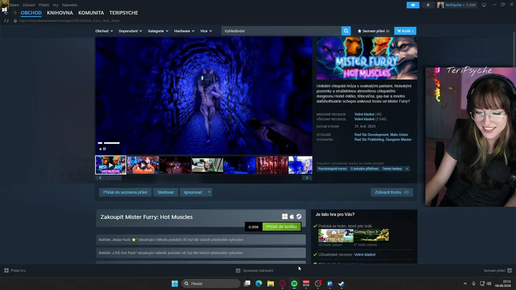The height and width of the screenshot is (290, 516).
Task: Click the Big Picture mode monitor icon
Action: (484, 5)
